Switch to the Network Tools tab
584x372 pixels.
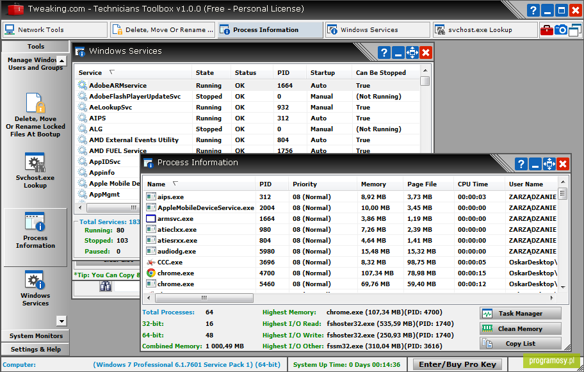(55, 30)
